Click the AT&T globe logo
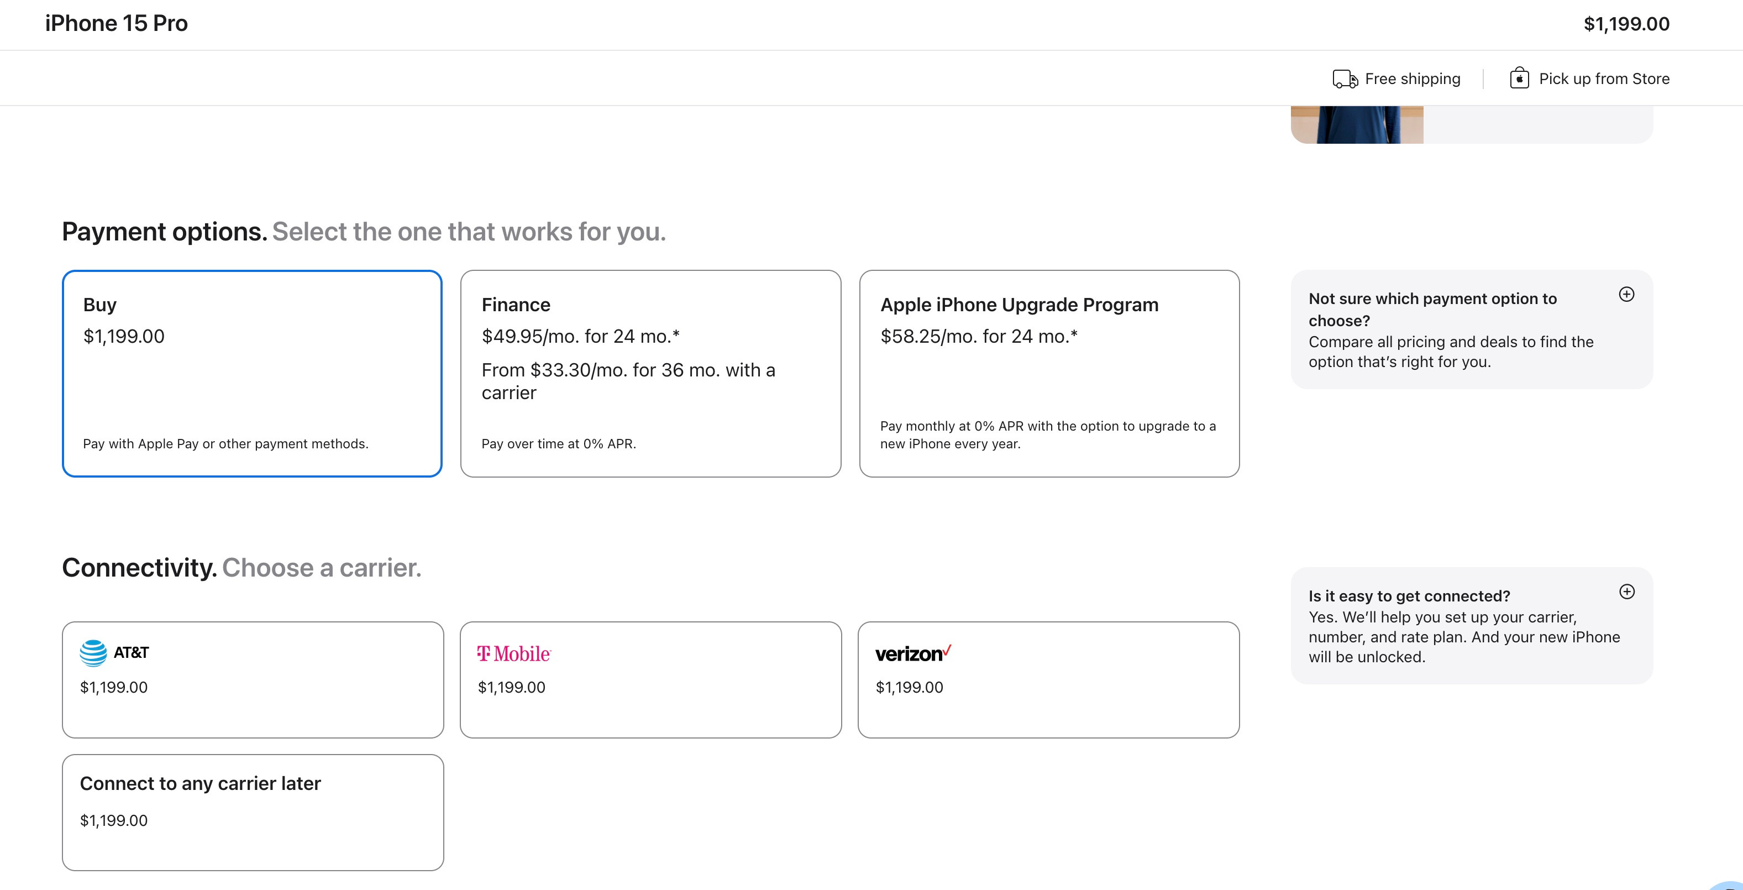This screenshot has height=890, width=1743. pos(93,653)
